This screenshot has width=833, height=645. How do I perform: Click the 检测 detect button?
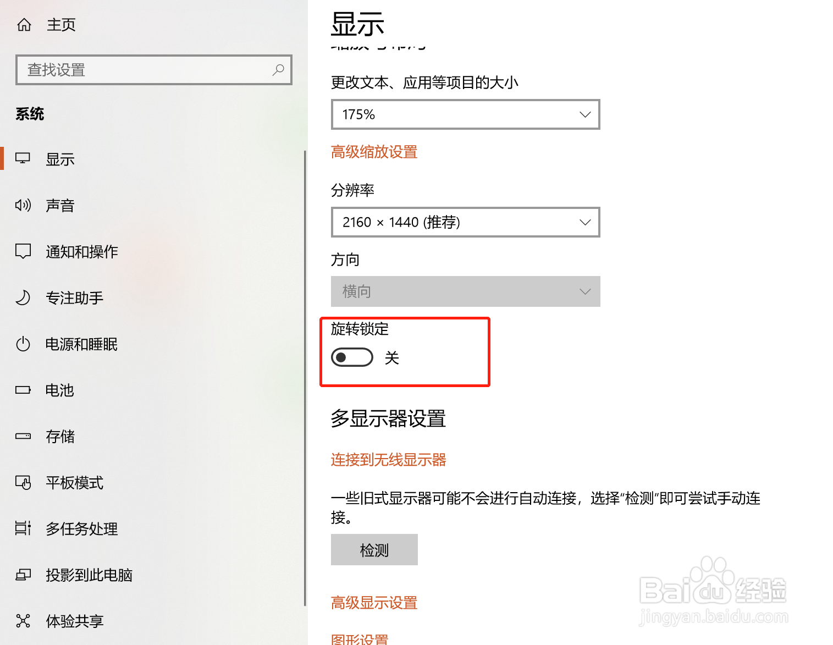(x=374, y=549)
